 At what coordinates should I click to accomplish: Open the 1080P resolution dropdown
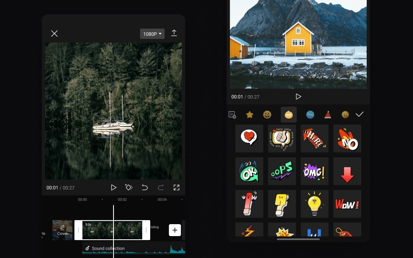coord(152,34)
